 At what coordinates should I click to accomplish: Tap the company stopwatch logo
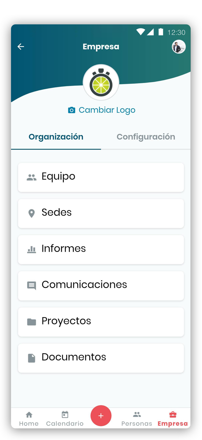(101, 83)
